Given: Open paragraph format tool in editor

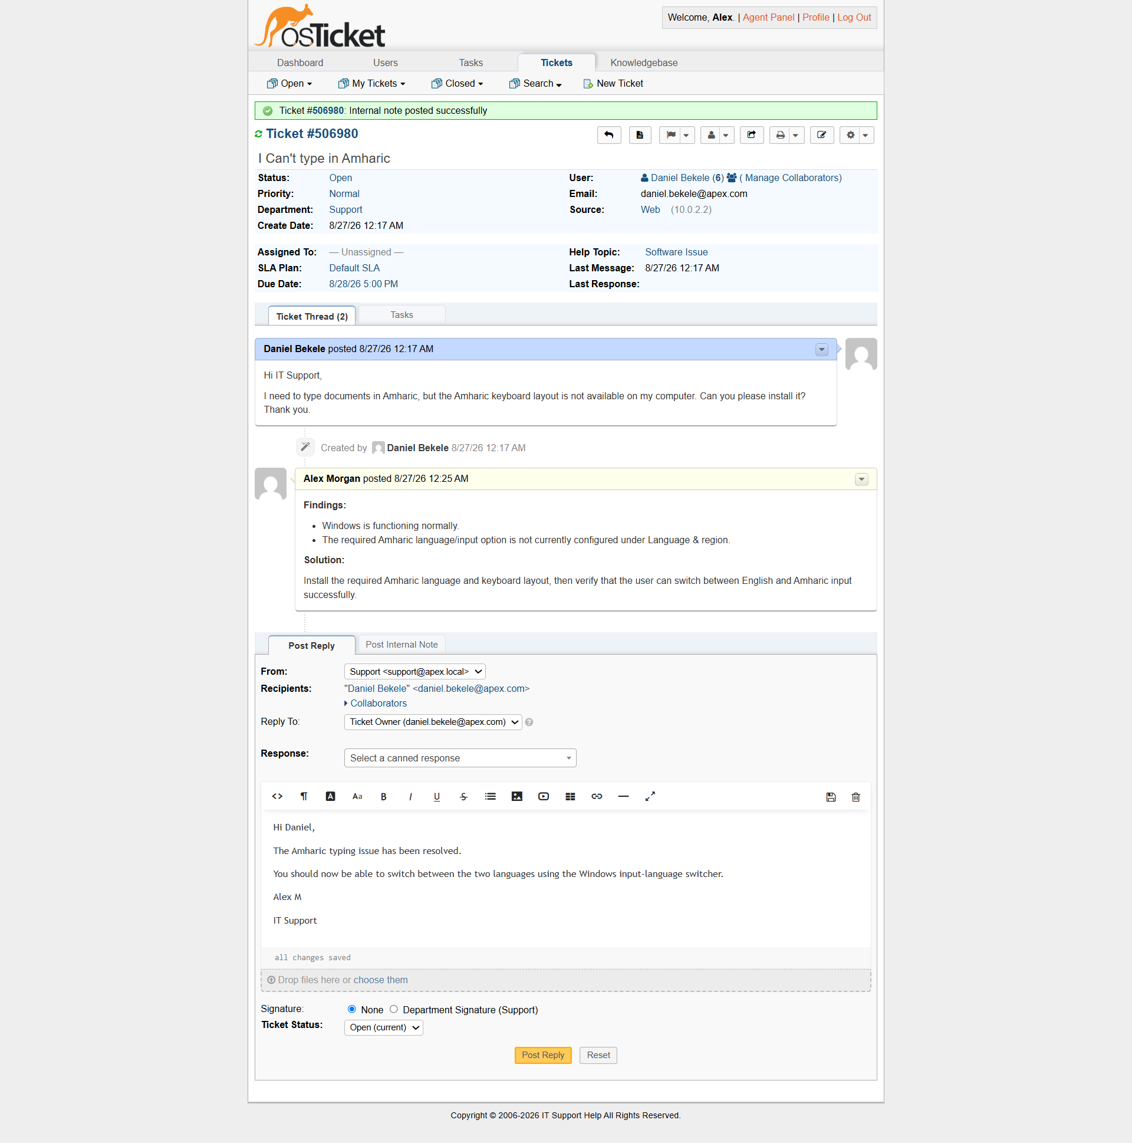Looking at the screenshot, I should click(304, 796).
